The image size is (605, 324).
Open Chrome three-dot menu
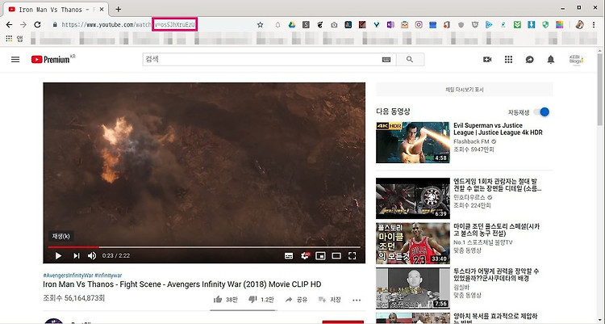(x=594, y=25)
